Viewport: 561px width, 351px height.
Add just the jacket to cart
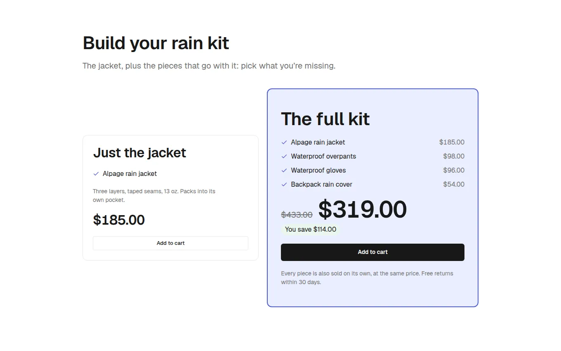pos(170,243)
